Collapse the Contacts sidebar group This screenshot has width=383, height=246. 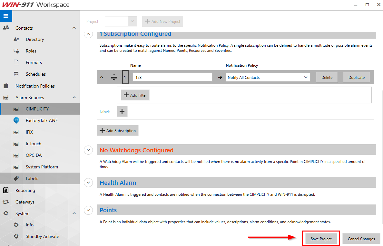(74, 28)
